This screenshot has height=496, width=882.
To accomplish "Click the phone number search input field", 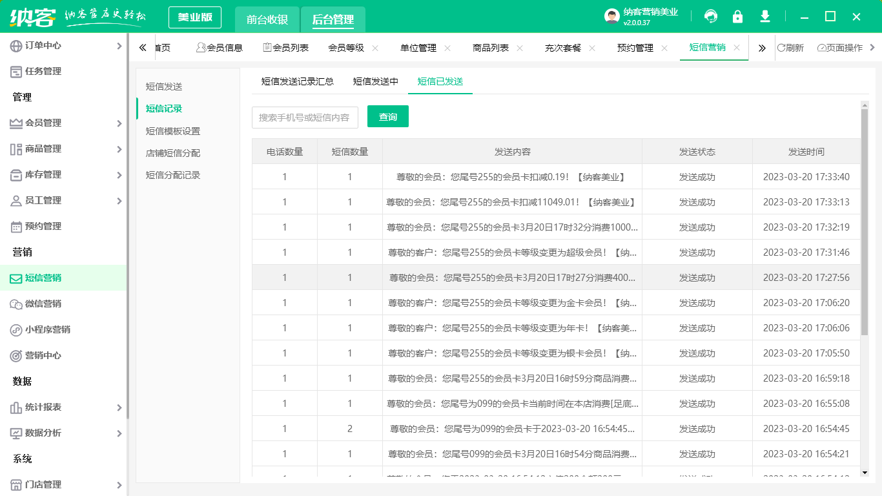I will [303, 117].
